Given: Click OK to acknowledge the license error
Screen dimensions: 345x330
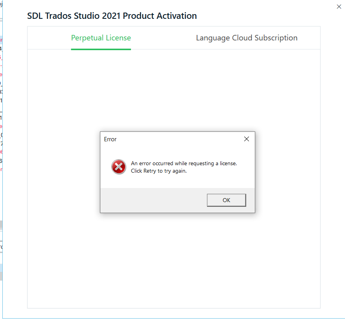Looking at the screenshot, I should (226, 200).
